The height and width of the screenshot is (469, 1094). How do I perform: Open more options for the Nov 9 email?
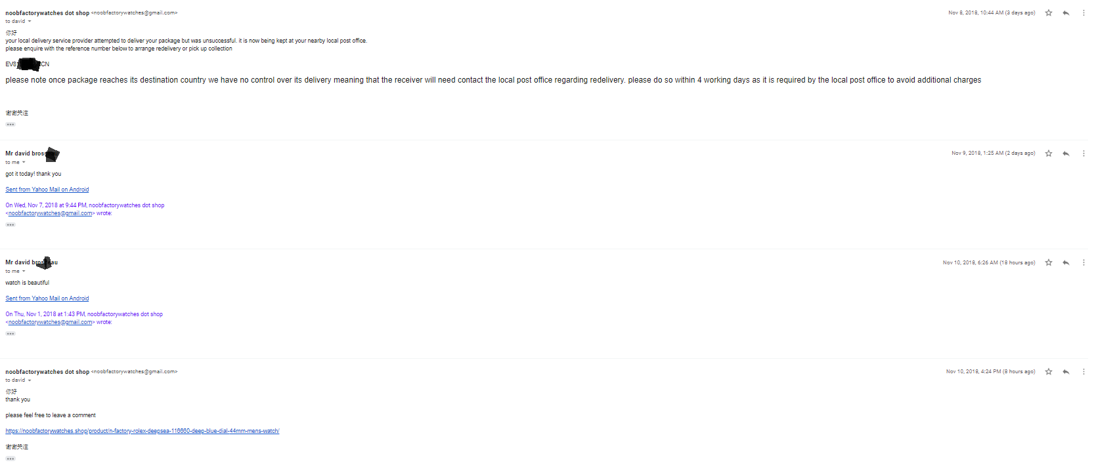1083,153
